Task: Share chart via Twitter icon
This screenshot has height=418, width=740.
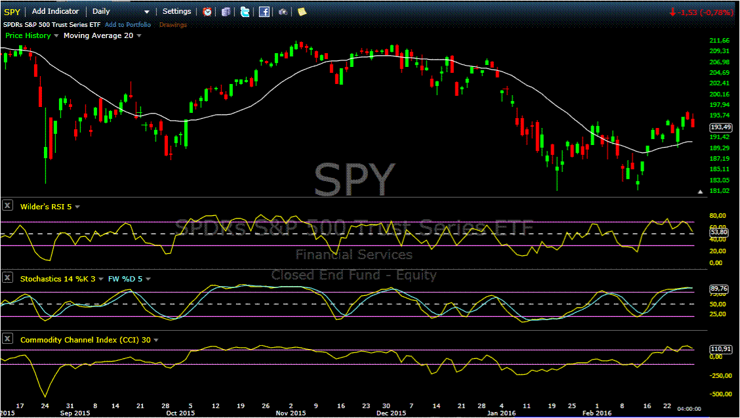Action: point(245,11)
